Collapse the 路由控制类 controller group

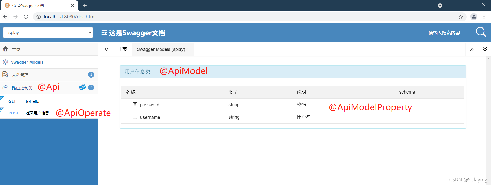point(49,88)
